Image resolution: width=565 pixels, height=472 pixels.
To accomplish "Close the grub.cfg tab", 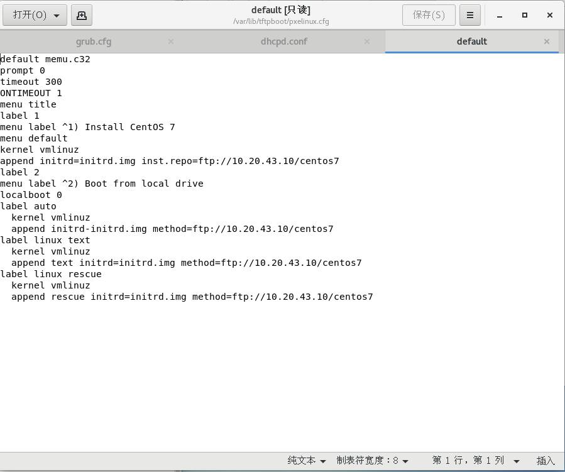I will (171, 41).
